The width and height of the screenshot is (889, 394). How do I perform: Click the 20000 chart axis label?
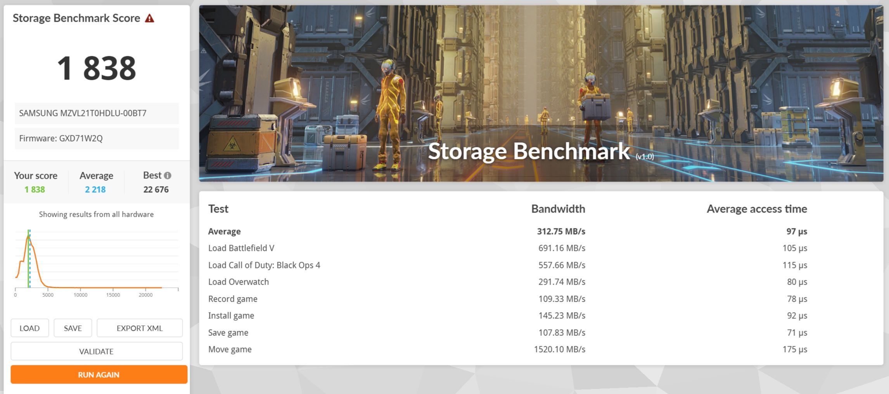point(145,295)
